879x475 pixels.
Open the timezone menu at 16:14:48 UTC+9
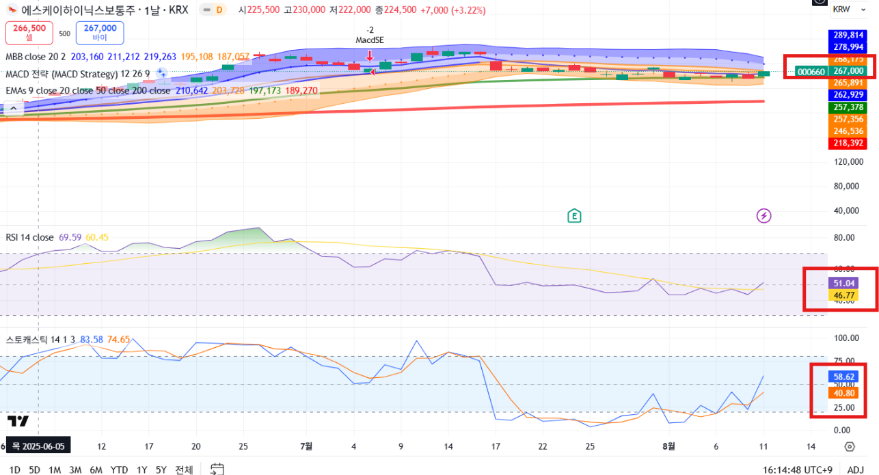tap(799, 470)
